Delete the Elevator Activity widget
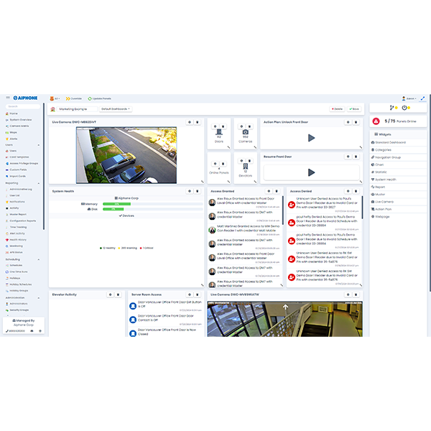431x431 pixels. click(119, 295)
